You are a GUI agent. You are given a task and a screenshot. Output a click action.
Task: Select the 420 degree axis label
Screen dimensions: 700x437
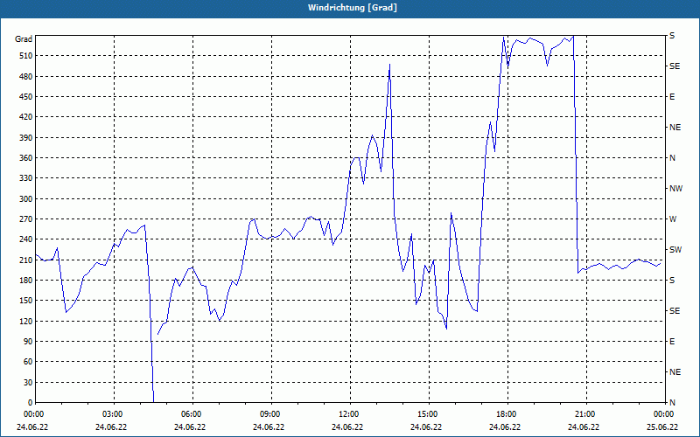(x=26, y=117)
